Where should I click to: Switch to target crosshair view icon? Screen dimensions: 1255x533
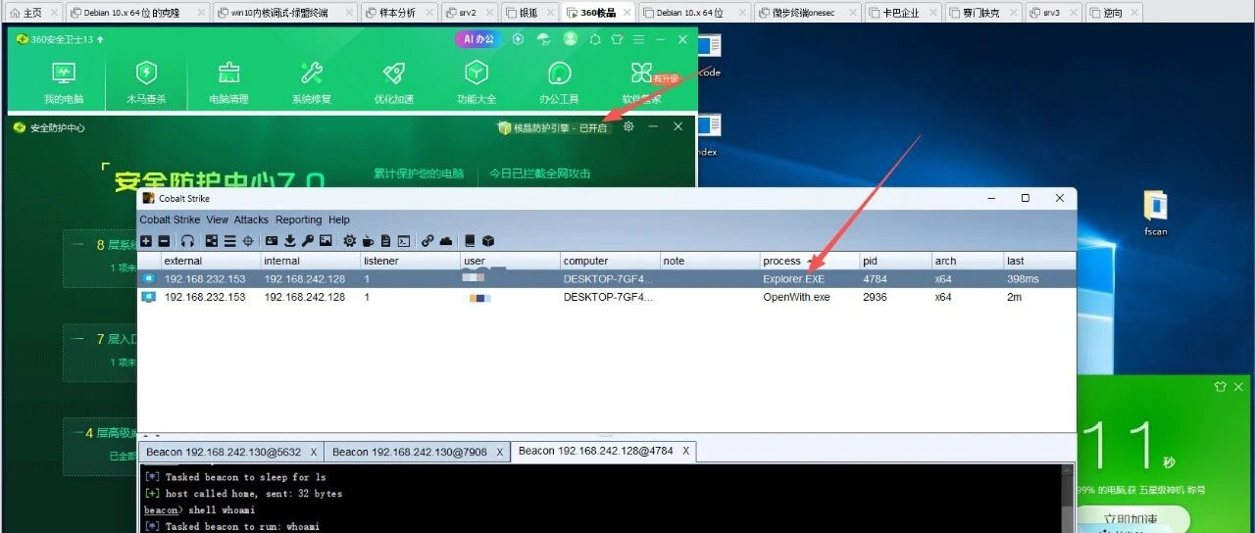[x=248, y=241]
